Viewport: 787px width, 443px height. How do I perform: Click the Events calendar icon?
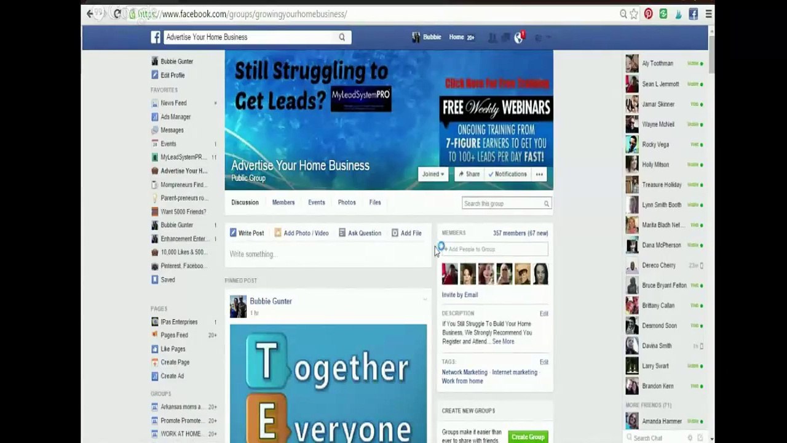click(155, 144)
